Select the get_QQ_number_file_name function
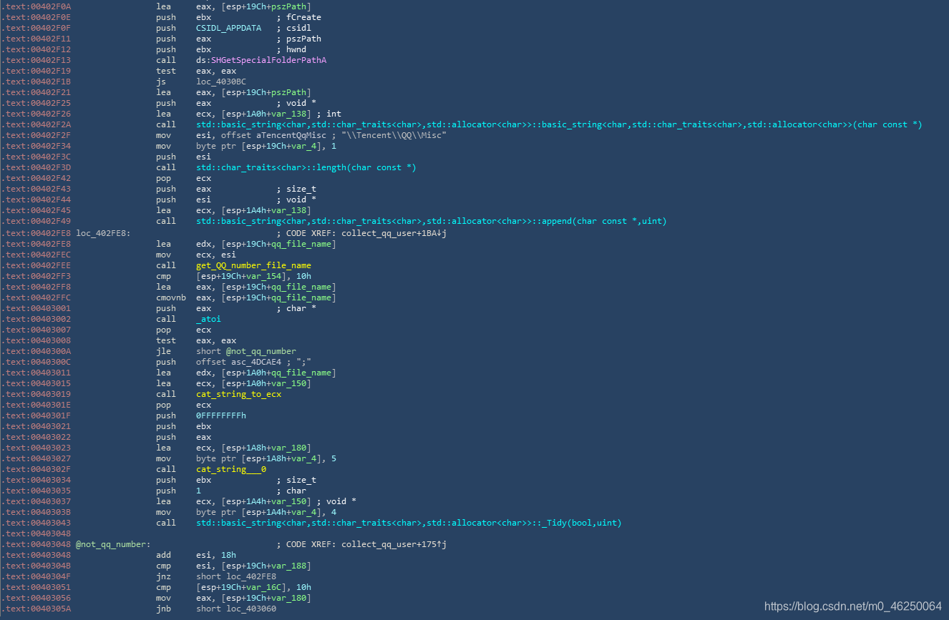 pos(253,265)
